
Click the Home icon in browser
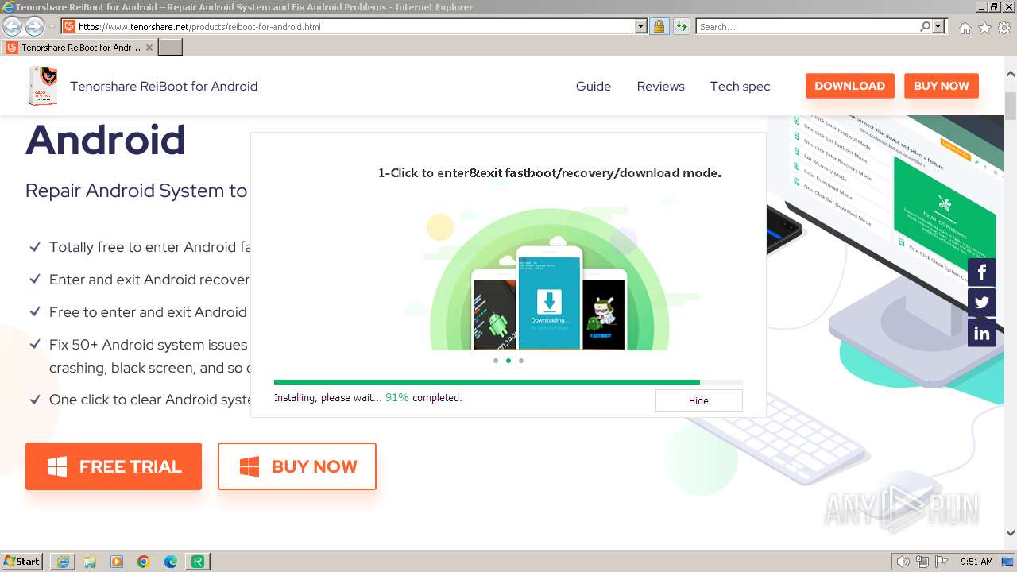point(965,27)
